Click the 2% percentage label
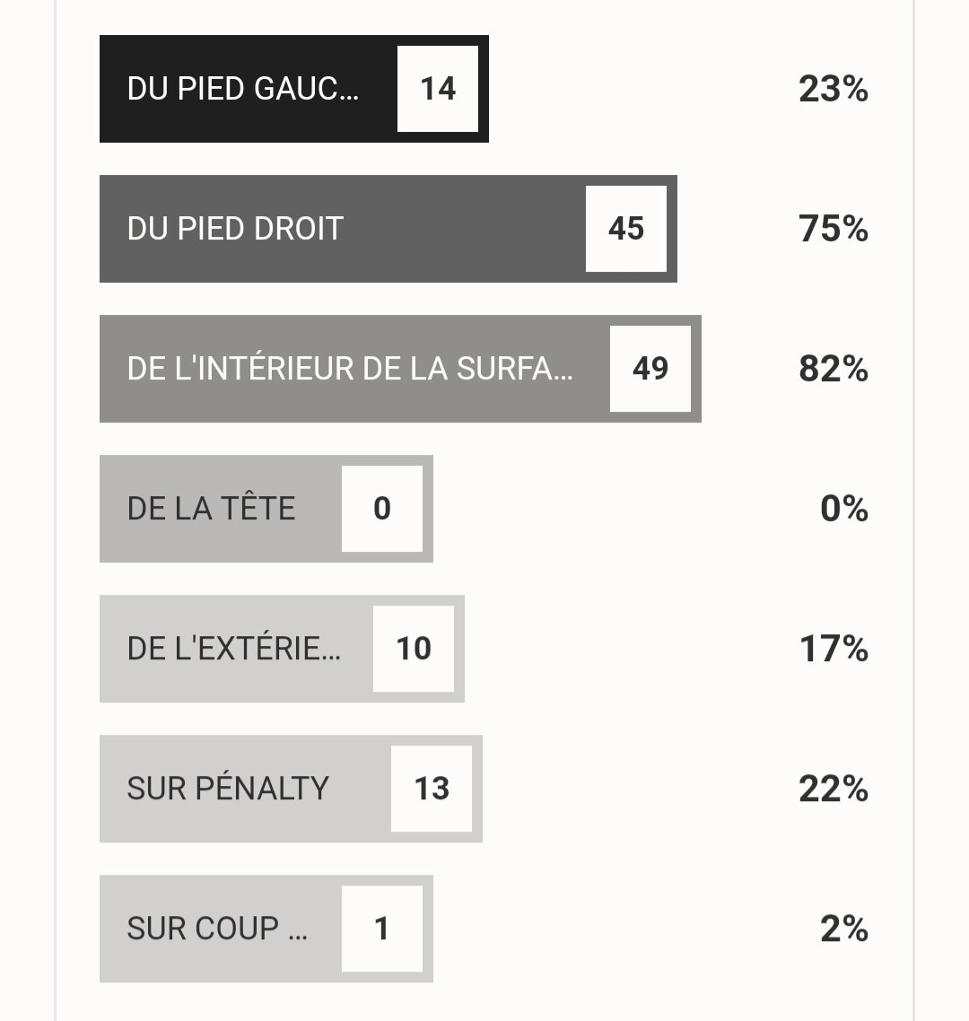Viewport: 969px width, 1021px height. (x=844, y=929)
